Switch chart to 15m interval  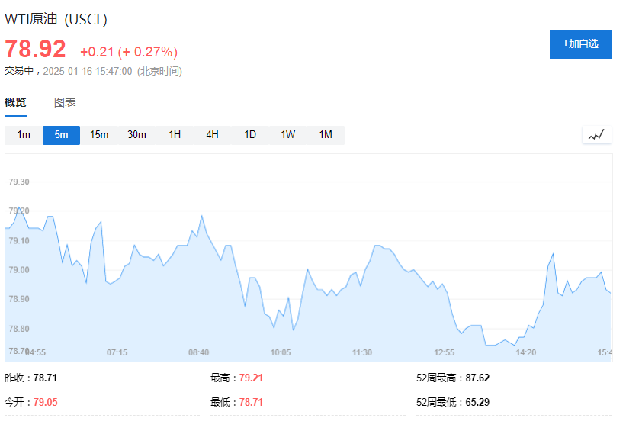coord(99,135)
